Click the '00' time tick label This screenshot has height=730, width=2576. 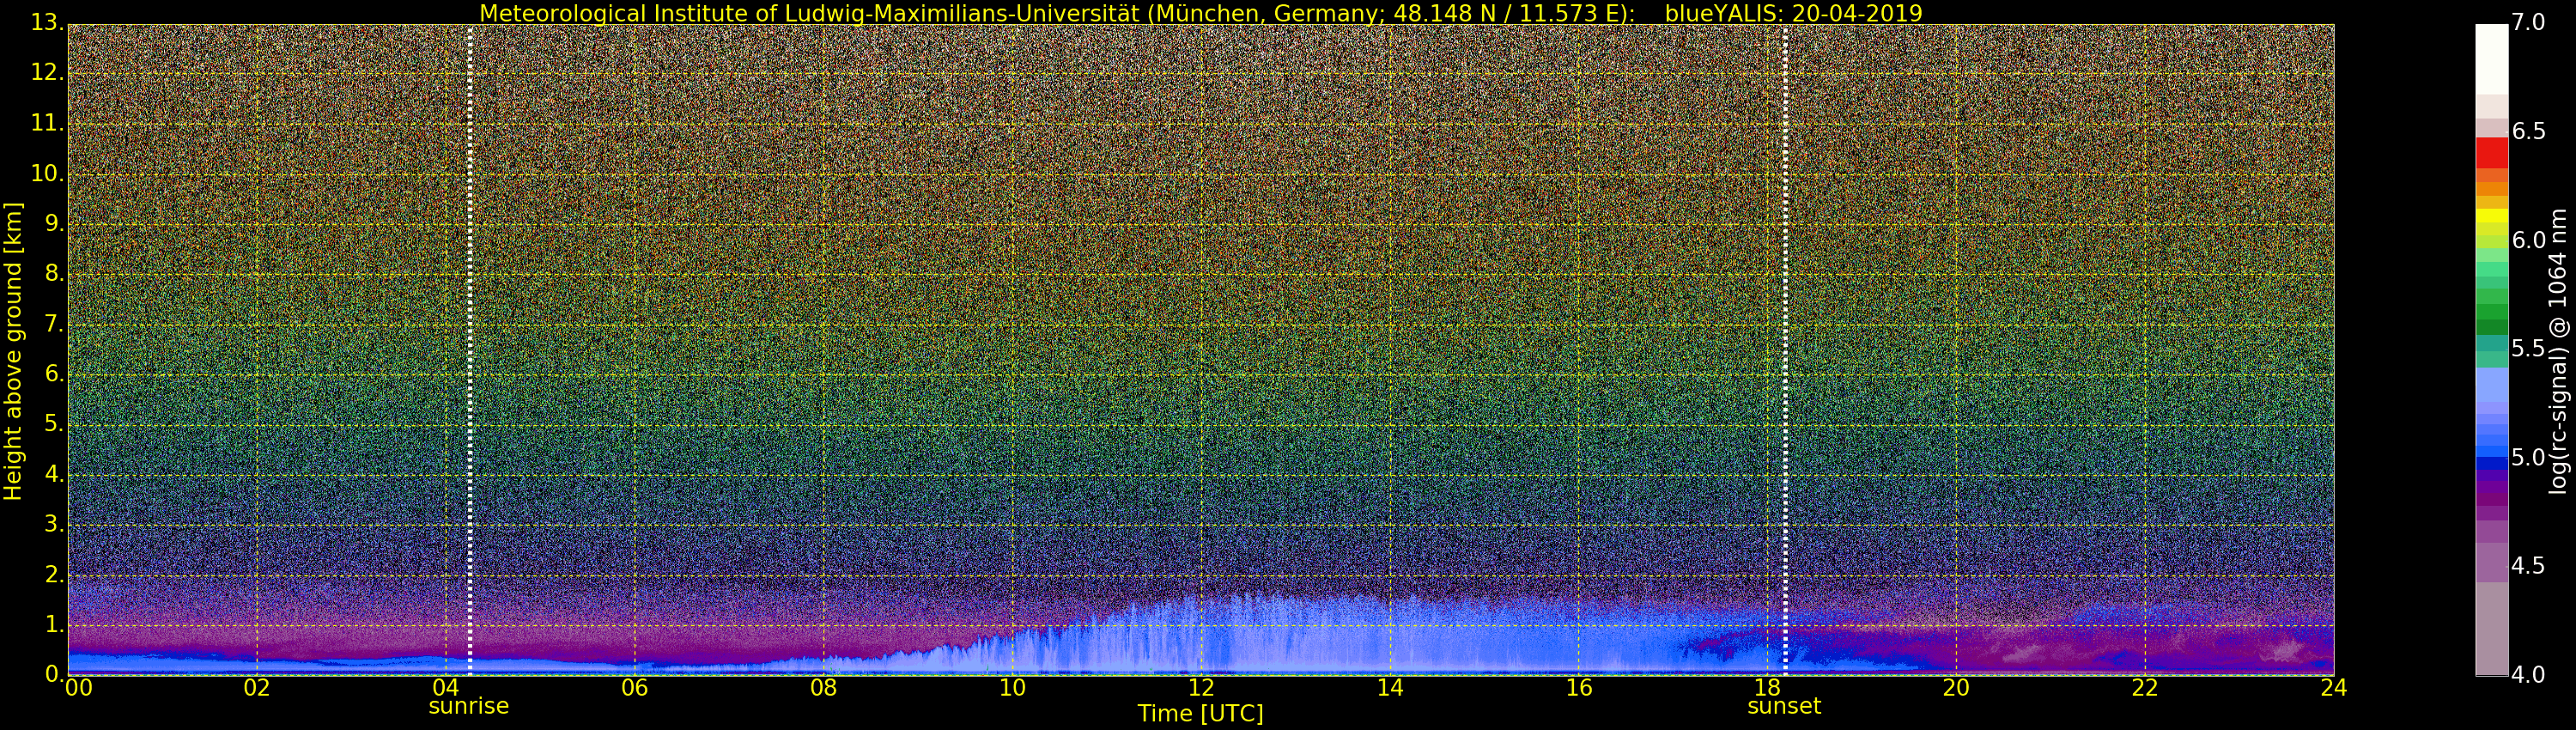coord(78,688)
